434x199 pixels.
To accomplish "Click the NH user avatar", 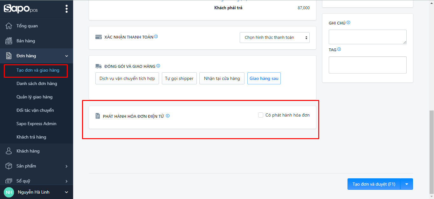I will click(9, 192).
